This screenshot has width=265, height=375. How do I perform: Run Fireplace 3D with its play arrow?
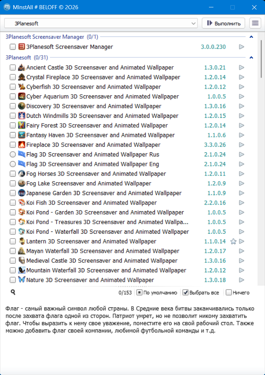241,145
